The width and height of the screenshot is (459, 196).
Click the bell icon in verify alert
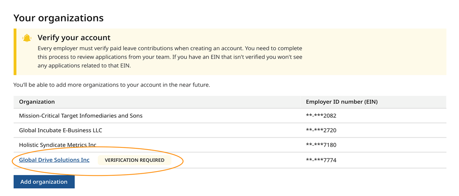(27, 38)
